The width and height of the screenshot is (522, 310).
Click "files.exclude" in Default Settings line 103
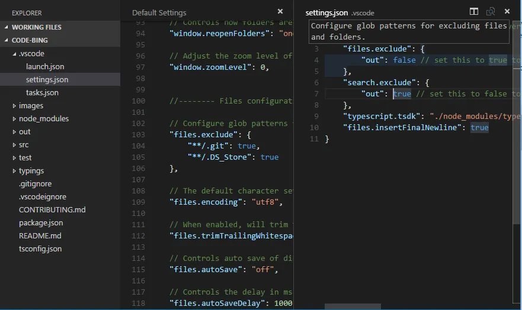[x=203, y=134]
